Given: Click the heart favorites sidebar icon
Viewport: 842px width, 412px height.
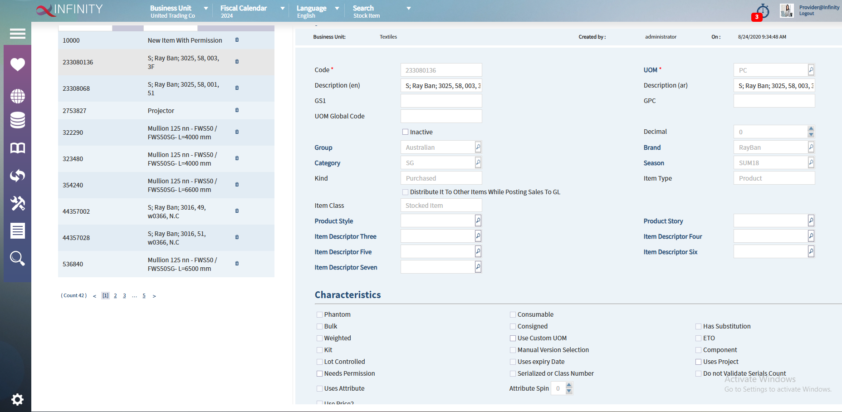Looking at the screenshot, I should (x=18, y=64).
